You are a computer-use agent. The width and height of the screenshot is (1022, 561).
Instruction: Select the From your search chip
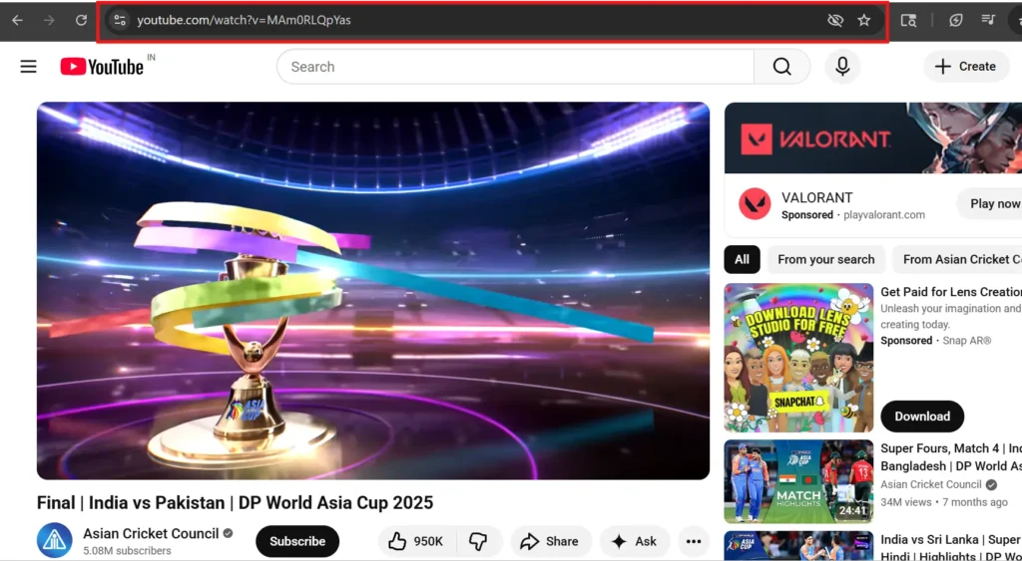(825, 259)
